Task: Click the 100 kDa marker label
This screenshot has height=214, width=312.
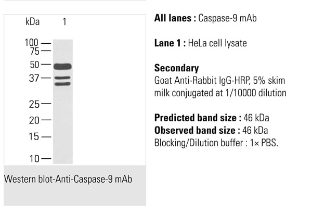Action: click(32, 43)
